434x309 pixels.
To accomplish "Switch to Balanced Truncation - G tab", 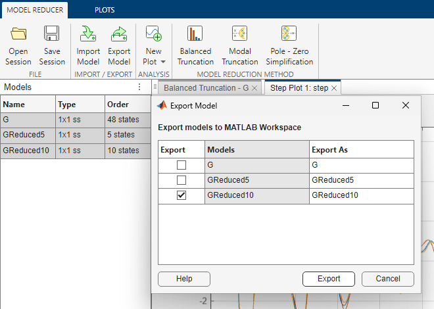I will click(x=205, y=87).
